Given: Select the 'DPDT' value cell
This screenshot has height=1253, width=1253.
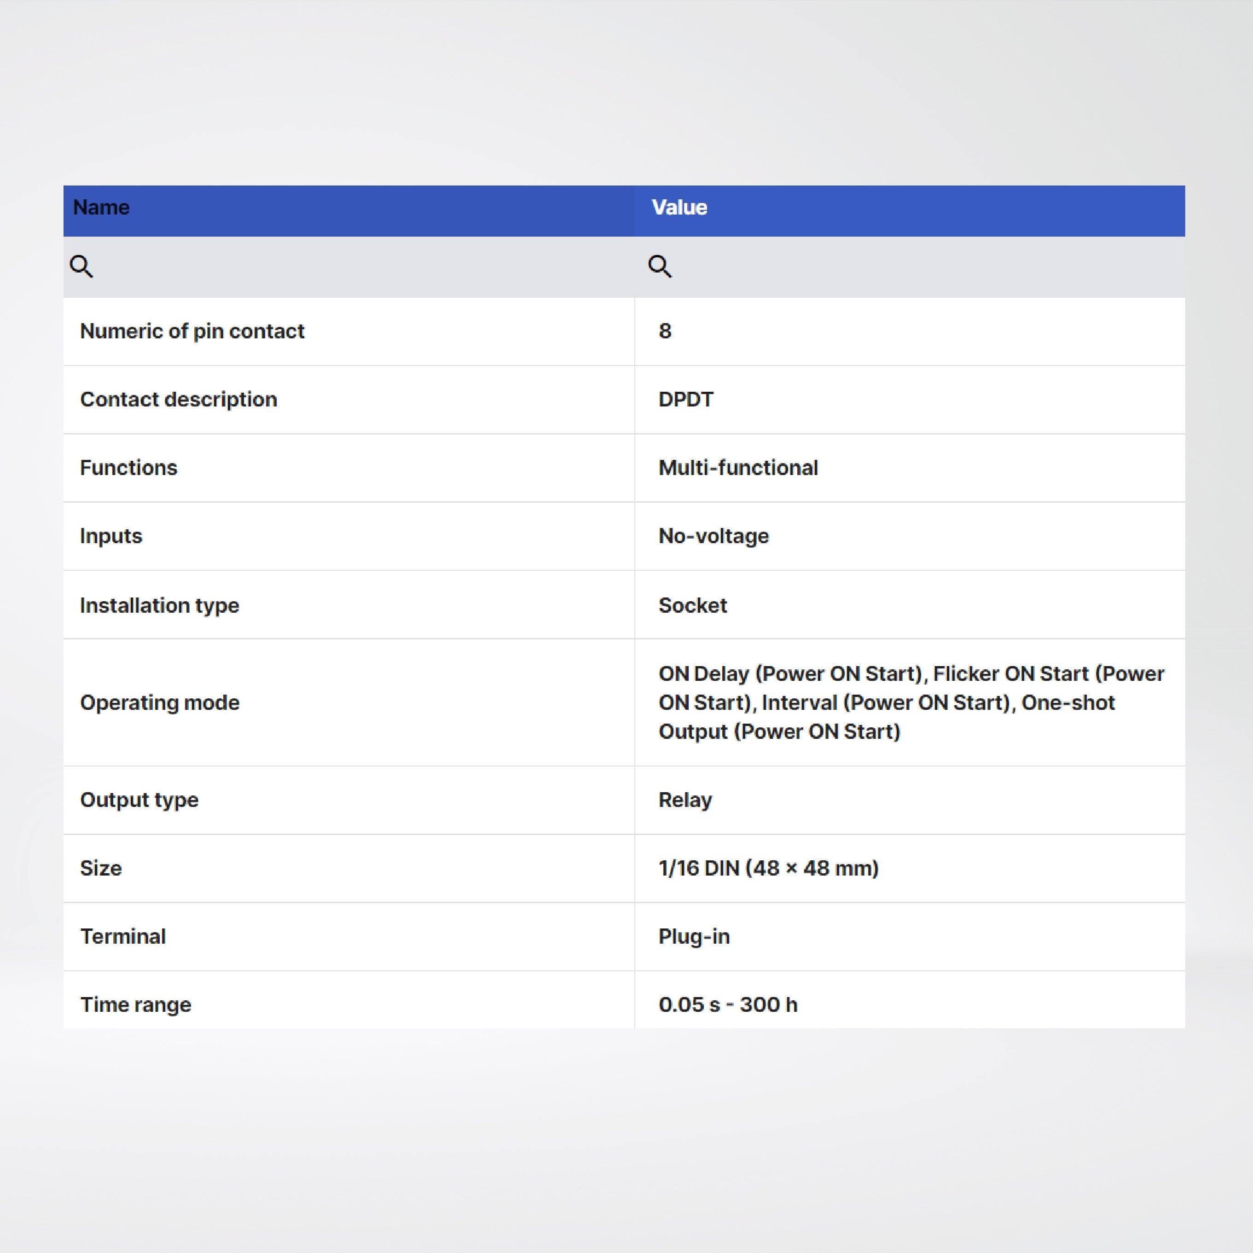Looking at the screenshot, I should pos(909,400).
